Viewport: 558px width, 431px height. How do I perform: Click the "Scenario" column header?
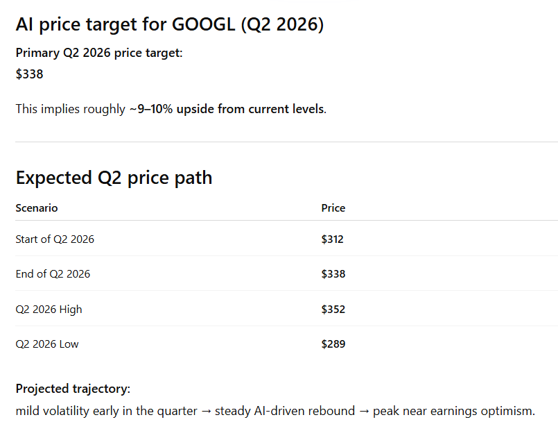coord(37,208)
